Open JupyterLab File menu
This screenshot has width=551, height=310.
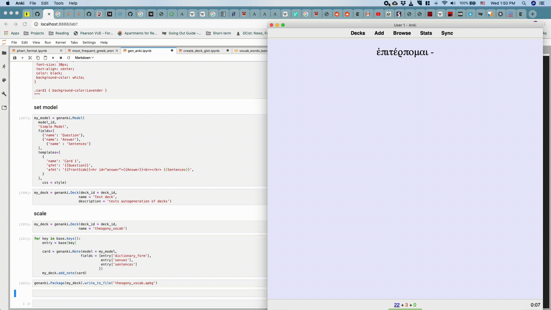tap(14, 42)
